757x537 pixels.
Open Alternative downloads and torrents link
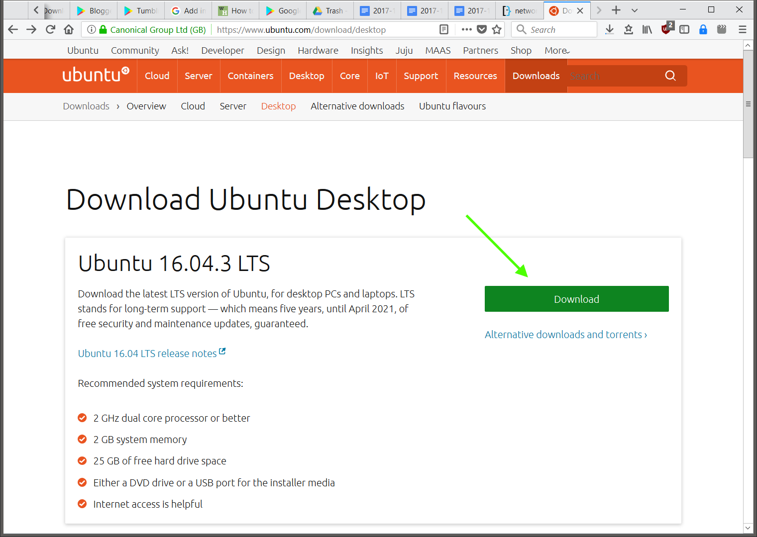[x=566, y=335]
